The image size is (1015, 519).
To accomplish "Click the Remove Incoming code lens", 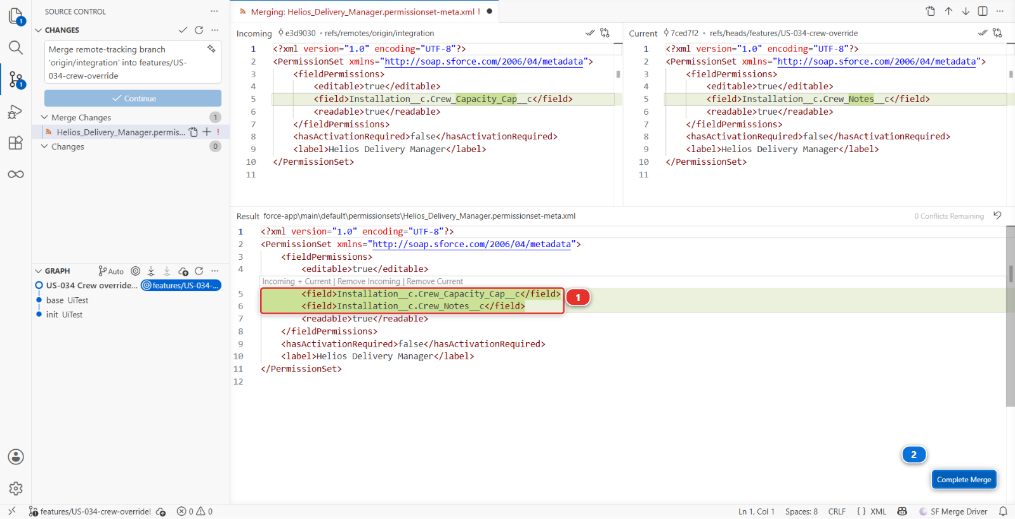I will (x=369, y=281).
